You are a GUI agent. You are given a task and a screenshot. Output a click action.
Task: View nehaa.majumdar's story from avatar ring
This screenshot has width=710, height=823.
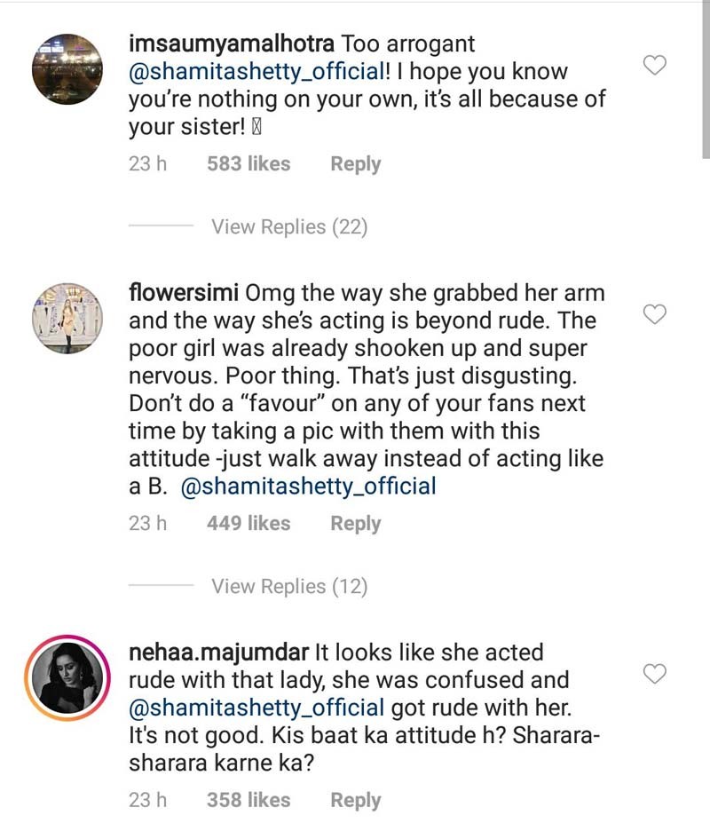tap(67, 677)
